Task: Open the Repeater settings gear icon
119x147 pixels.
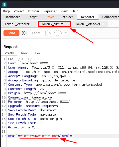Action: (23, 33)
